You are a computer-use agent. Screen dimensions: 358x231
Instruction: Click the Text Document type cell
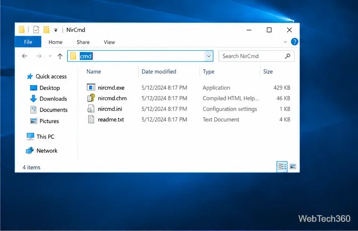(x=221, y=119)
